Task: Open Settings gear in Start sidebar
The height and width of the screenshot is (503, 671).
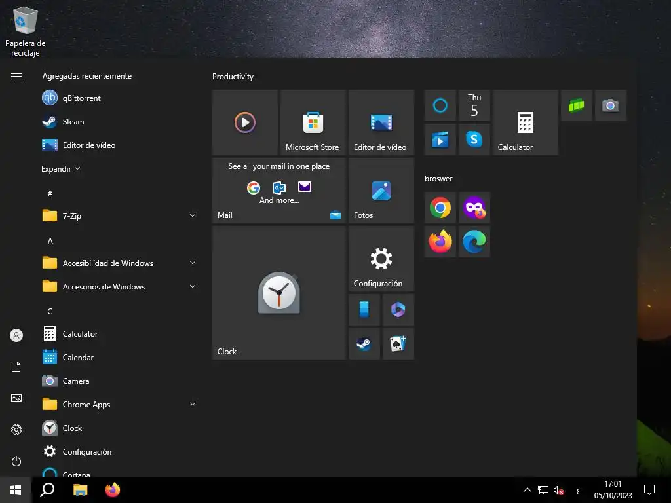Action: click(x=16, y=430)
